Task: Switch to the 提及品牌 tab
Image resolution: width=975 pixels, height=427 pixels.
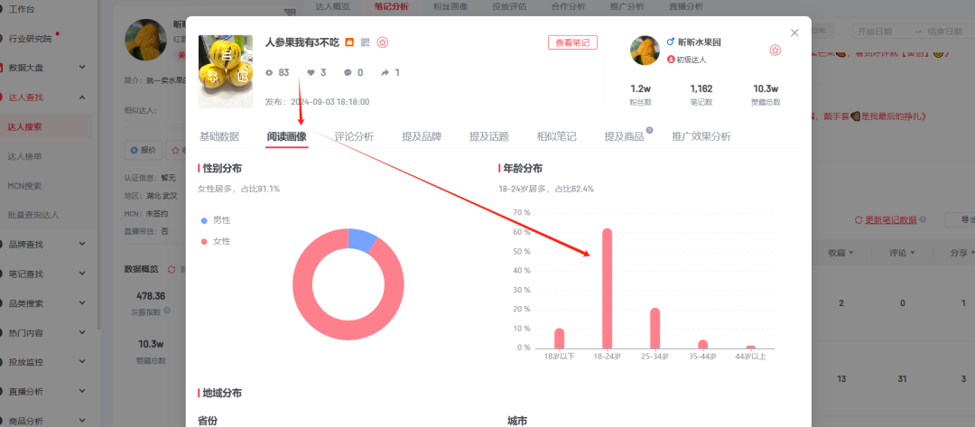Action: click(422, 136)
